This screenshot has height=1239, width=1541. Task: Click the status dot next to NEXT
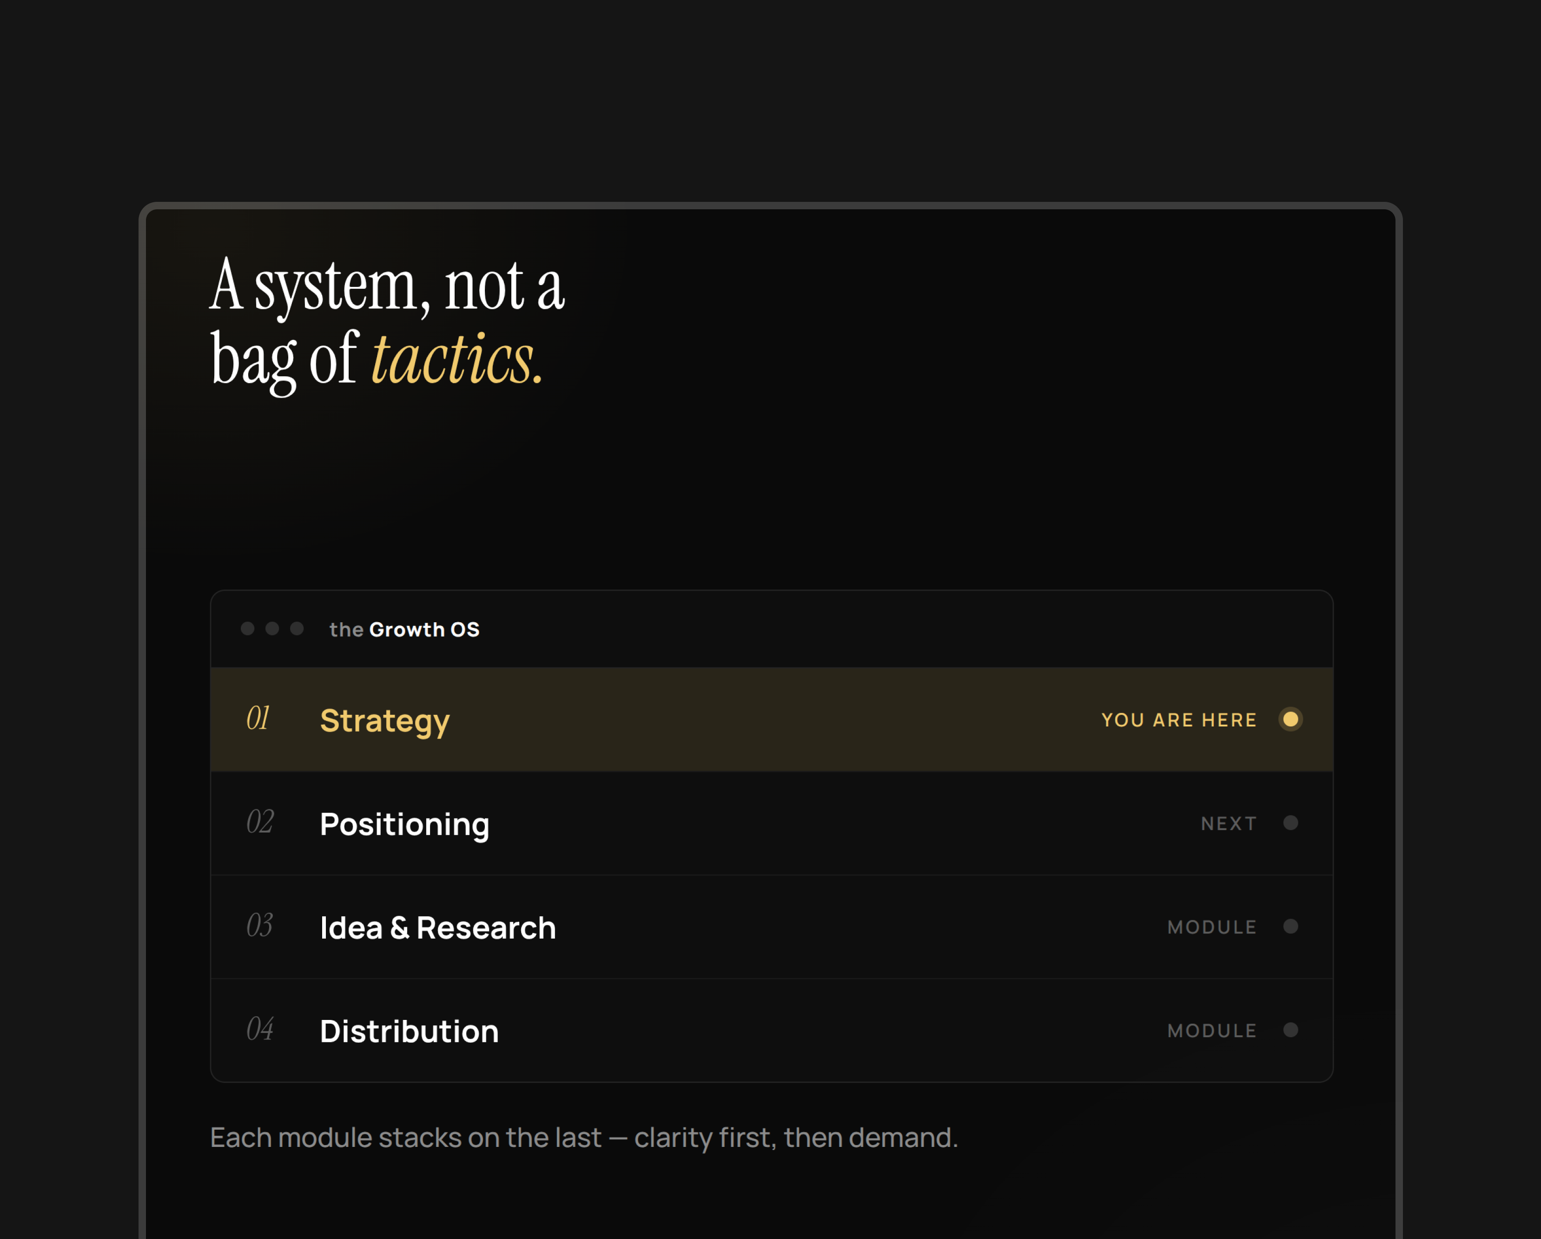[x=1290, y=823]
